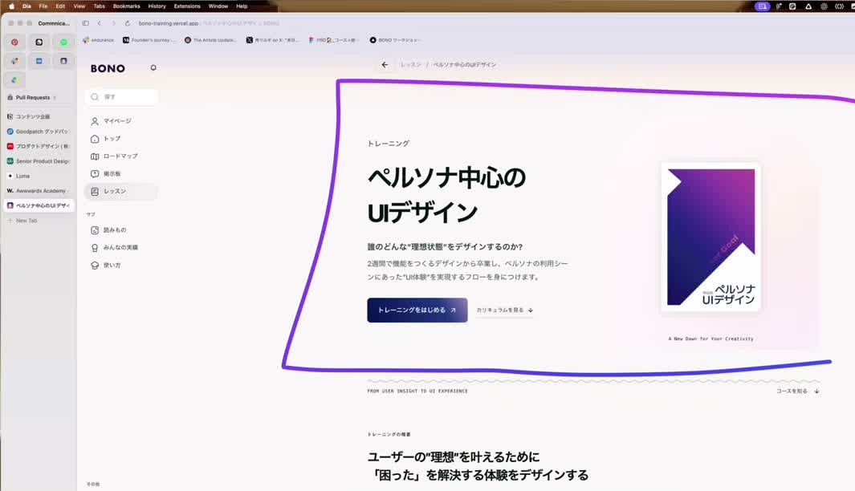This screenshot has width=855, height=491.
Task: Open the blue square pinned tab icon
Action: [39, 61]
